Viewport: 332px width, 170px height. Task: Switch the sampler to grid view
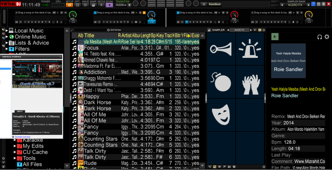[260, 30]
